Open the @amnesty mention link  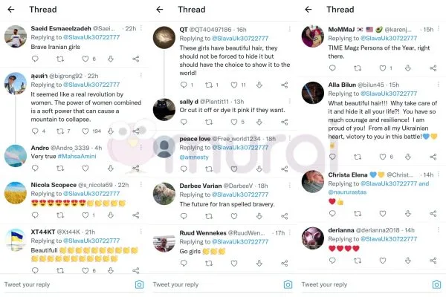(194, 157)
